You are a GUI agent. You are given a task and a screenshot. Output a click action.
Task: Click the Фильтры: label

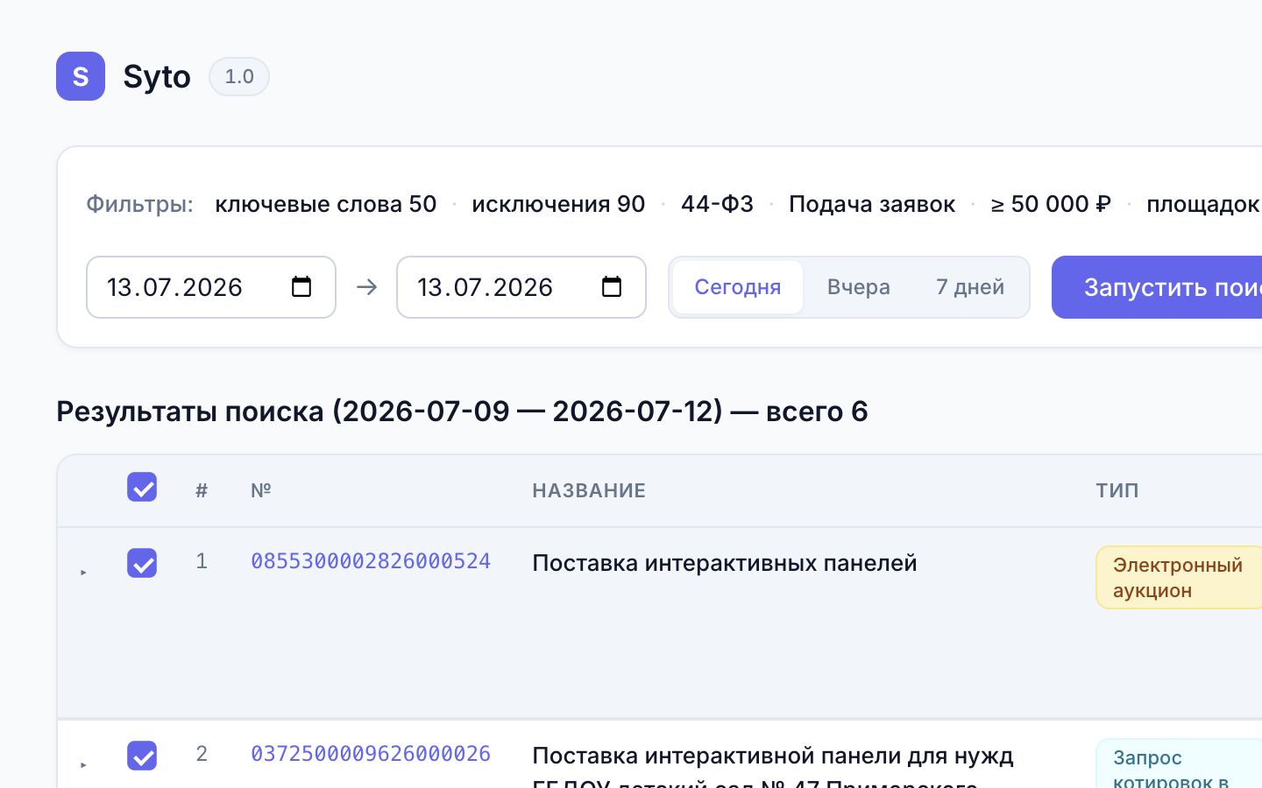point(139,204)
